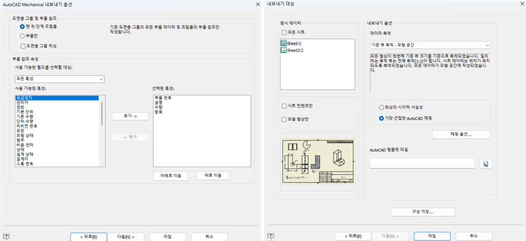Select 기본 수량 in available properties

click(x=24, y=116)
